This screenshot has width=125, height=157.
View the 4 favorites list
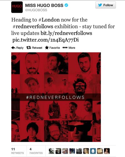click(x=36, y=151)
